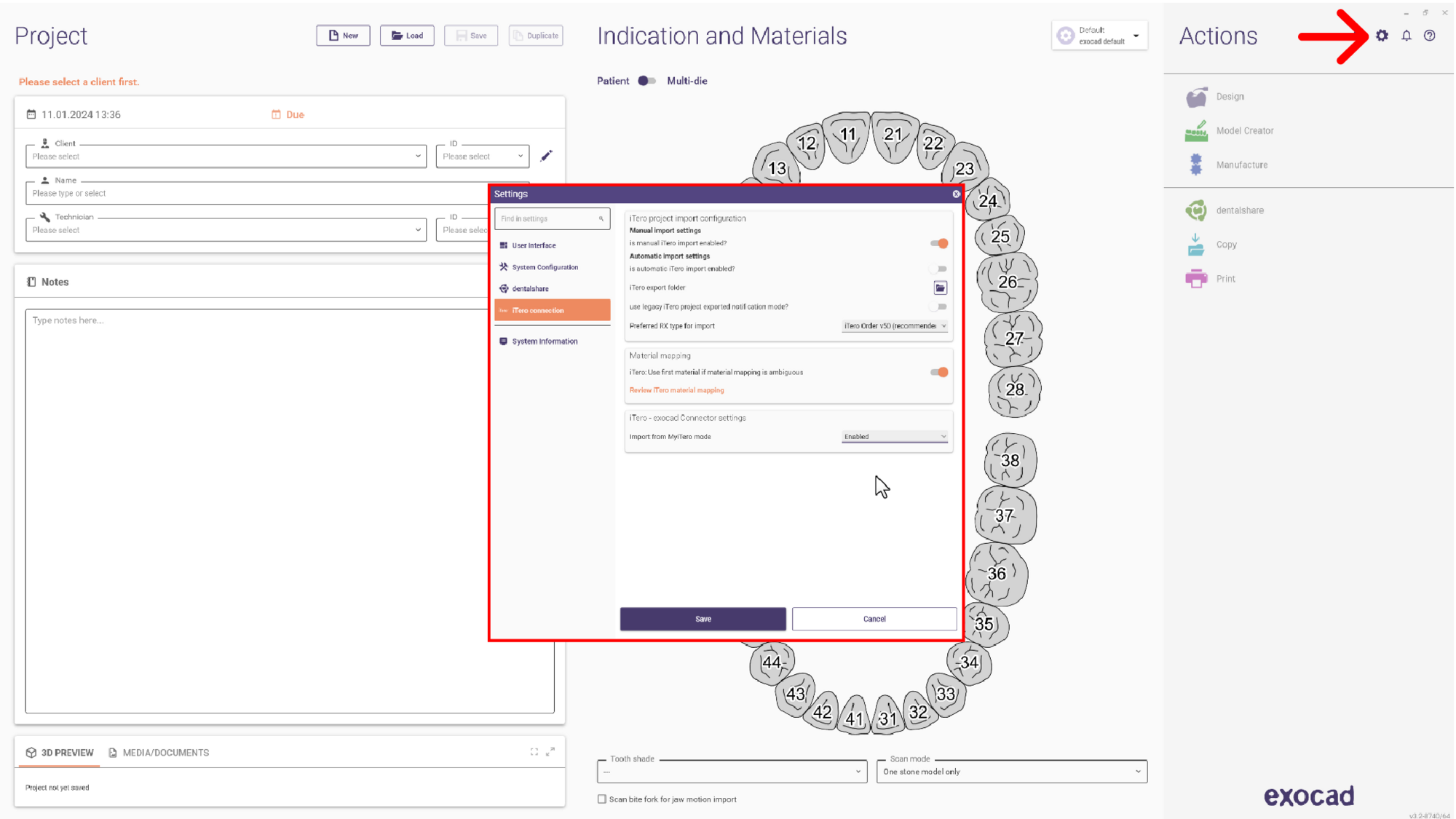This screenshot has height=819, width=1456.
Task: Browse iTero export folder icon
Action: coord(940,288)
